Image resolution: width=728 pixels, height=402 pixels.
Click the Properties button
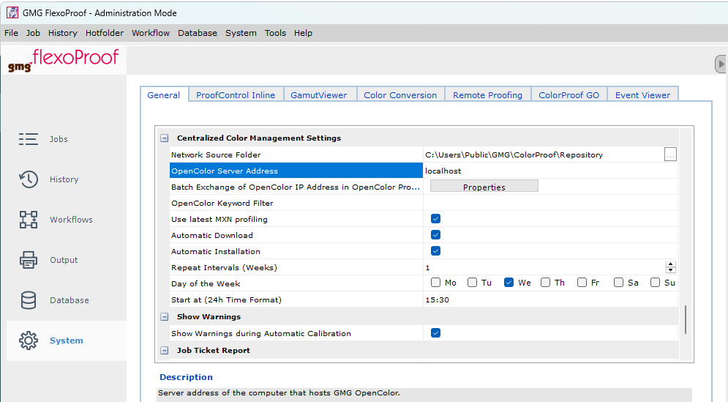pyautogui.click(x=484, y=187)
